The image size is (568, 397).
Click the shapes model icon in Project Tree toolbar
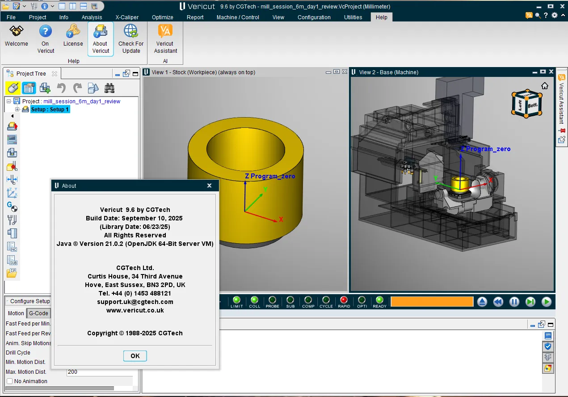93,88
